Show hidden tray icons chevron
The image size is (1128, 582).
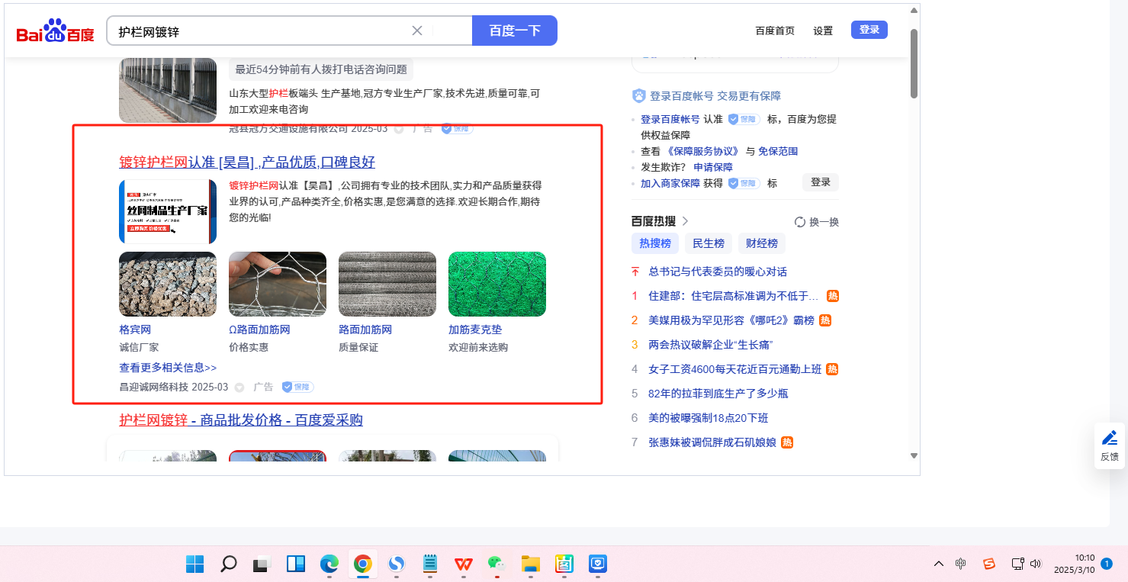[939, 564]
